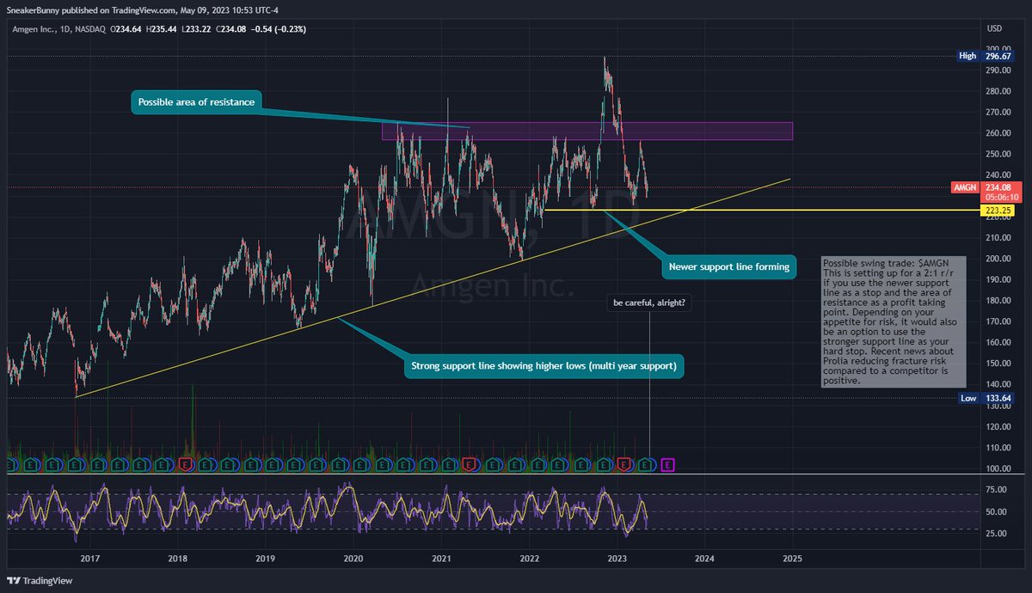Image resolution: width=1032 pixels, height=593 pixels.
Task: Select the 'Possible area of resistance' callout
Action: point(197,103)
